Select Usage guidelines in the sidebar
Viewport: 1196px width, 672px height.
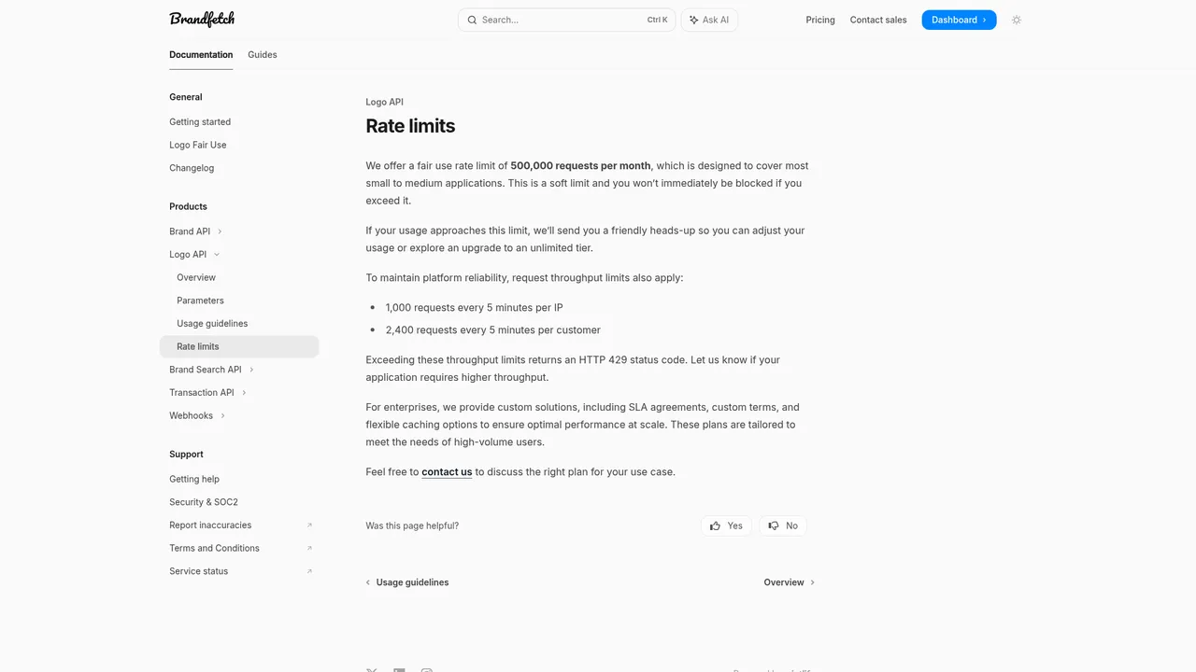point(212,323)
